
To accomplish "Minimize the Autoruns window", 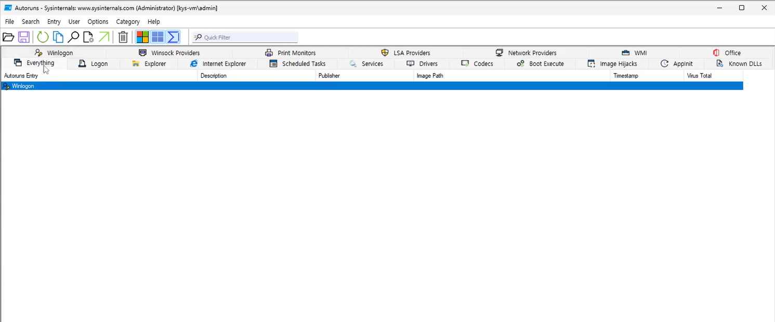I will [719, 8].
